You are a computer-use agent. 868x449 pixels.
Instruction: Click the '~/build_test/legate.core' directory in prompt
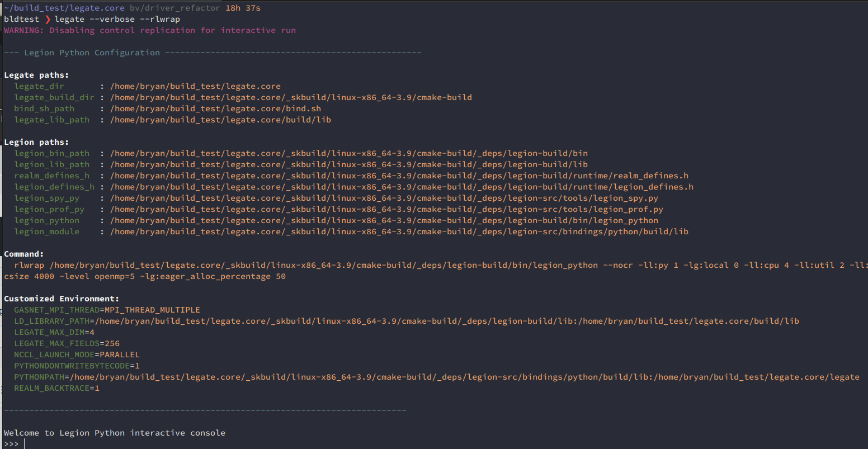[64, 8]
